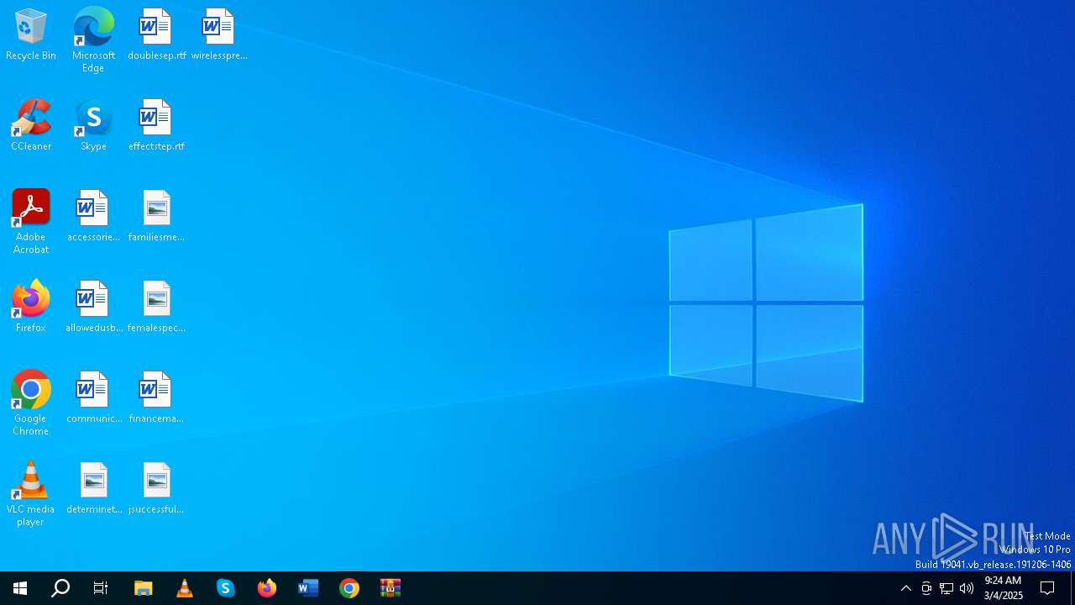Open Adobe Acrobat desktop shortcut
The image size is (1075, 605).
point(31,222)
